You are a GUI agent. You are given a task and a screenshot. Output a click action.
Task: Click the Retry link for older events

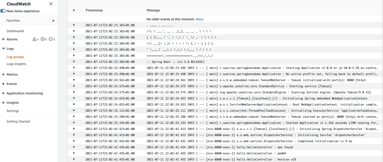(200, 19)
